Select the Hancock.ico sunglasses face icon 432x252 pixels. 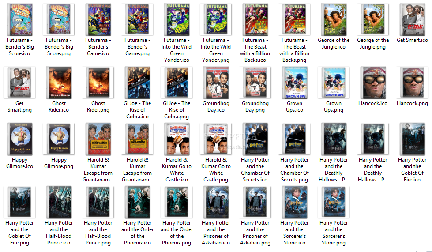click(x=373, y=83)
